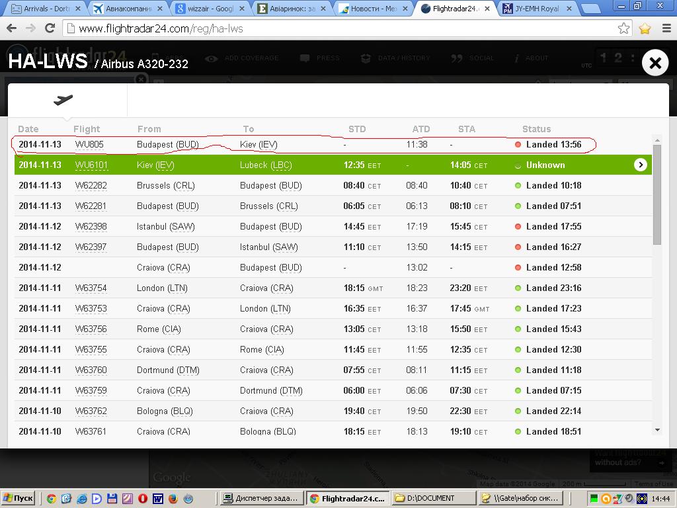This screenshot has width=677, height=508.
Task: Go back with the browser back arrow
Action: pos(11,28)
